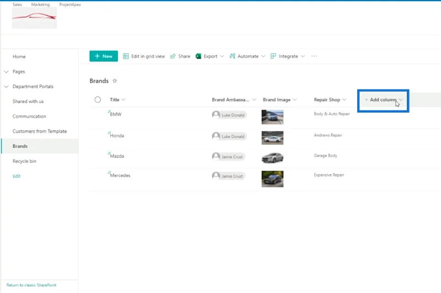Click the Garage Body cell

coord(325,156)
